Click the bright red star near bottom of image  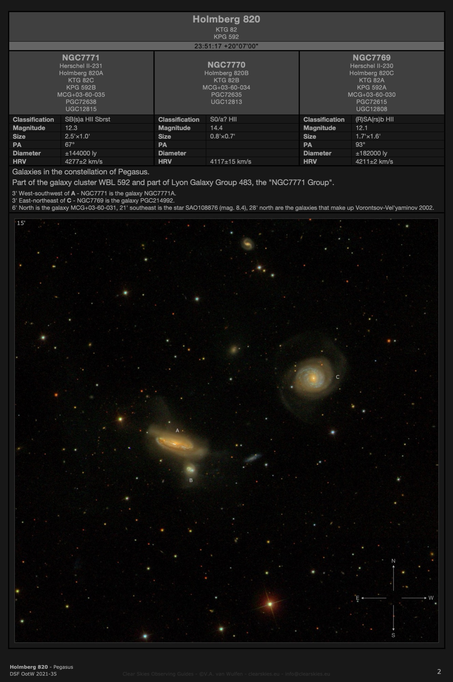tap(270, 604)
